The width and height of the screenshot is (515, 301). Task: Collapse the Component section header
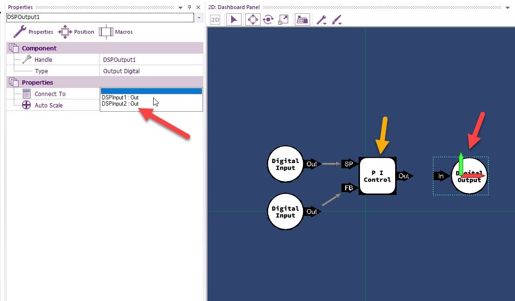pyautogui.click(x=105, y=48)
